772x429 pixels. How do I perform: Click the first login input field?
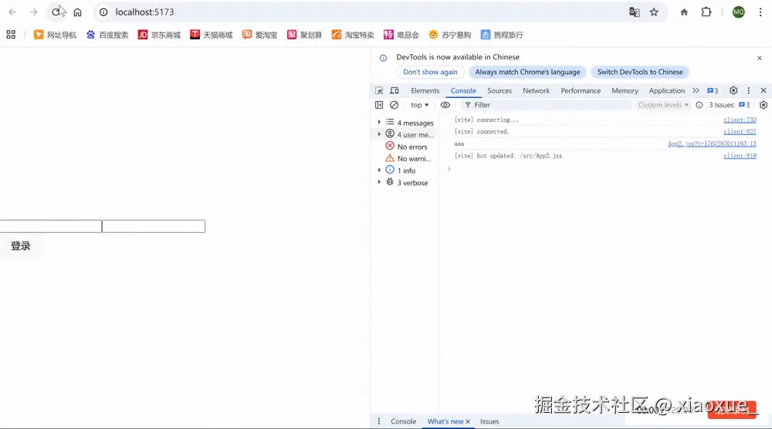[51, 226]
